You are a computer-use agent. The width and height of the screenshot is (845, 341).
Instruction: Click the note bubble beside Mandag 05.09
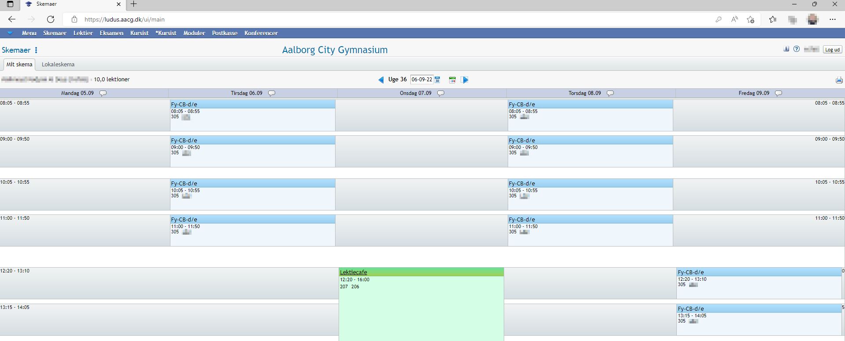click(x=103, y=93)
